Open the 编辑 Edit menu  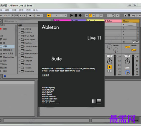[7, 10]
